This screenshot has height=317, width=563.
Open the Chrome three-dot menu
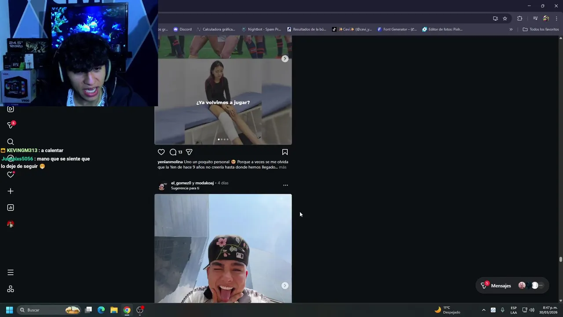pyautogui.click(x=556, y=18)
